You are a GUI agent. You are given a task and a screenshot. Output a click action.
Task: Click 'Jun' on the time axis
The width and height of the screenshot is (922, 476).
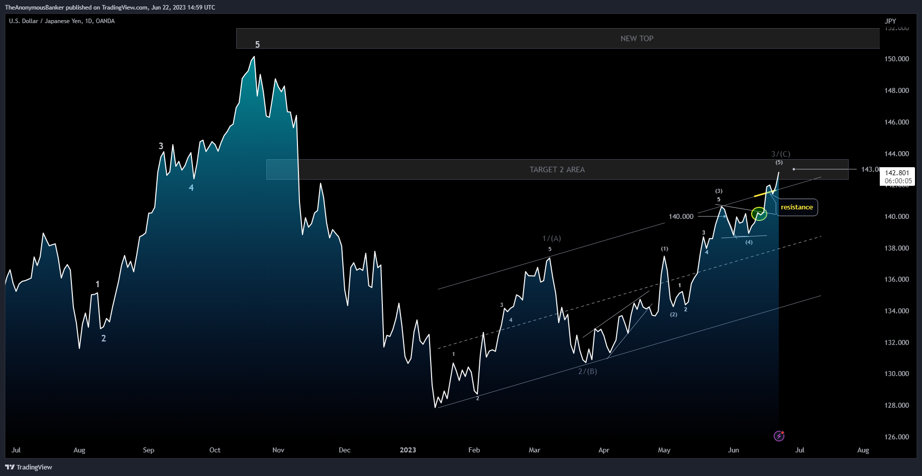pyautogui.click(x=734, y=450)
